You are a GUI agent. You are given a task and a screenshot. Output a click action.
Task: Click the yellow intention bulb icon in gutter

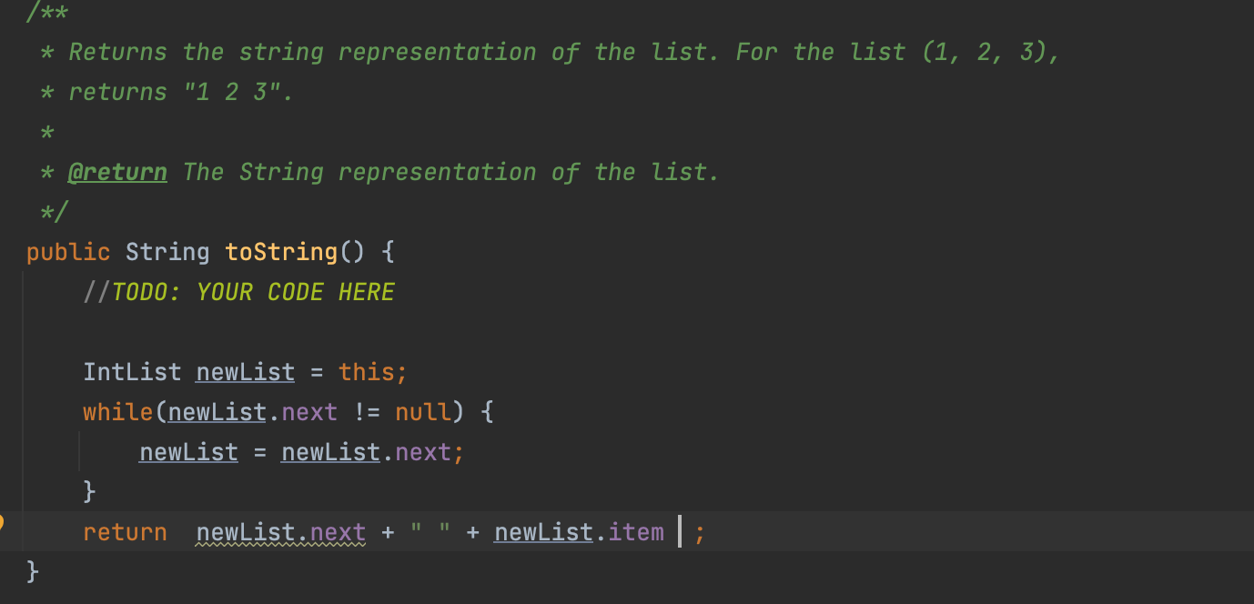2,523
